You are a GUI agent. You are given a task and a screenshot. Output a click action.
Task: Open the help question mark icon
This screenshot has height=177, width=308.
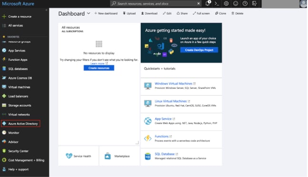click(x=245, y=3)
